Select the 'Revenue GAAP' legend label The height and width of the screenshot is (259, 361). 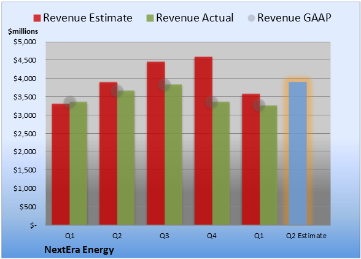(x=294, y=18)
